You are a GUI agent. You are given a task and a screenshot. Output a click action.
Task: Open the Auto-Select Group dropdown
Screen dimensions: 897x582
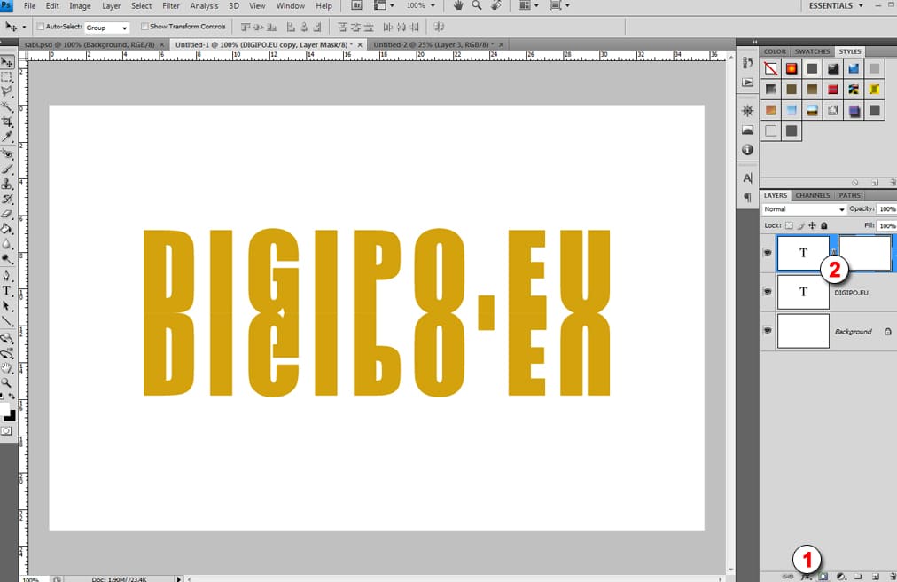107,28
